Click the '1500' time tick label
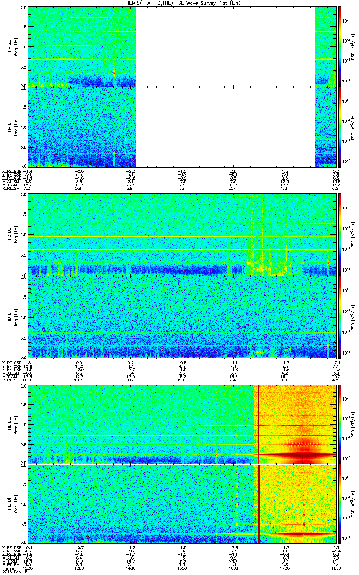The height and width of the screenshot is (575, 359). 182,567
